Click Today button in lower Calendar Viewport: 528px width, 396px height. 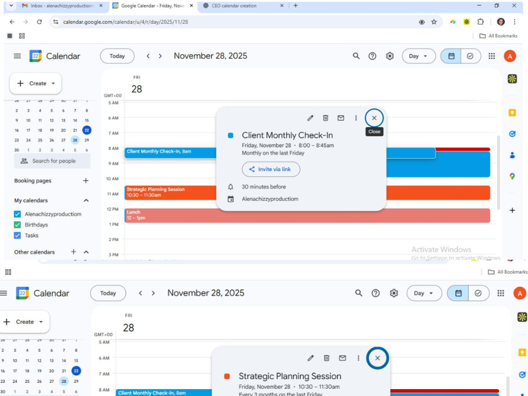click(x=108, y=293)
